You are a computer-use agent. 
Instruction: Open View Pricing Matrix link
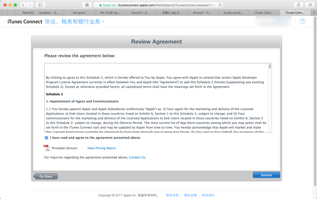[101, 148]
